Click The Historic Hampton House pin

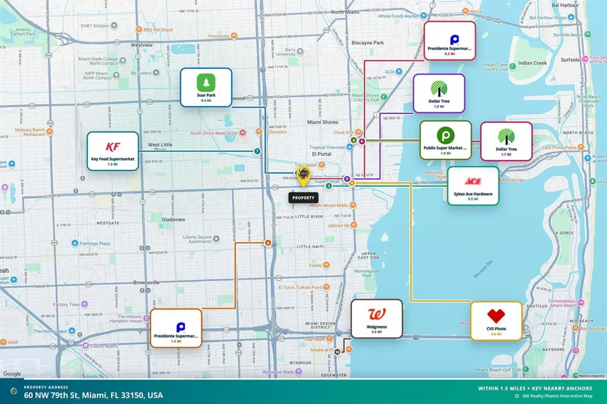(146, 318)
